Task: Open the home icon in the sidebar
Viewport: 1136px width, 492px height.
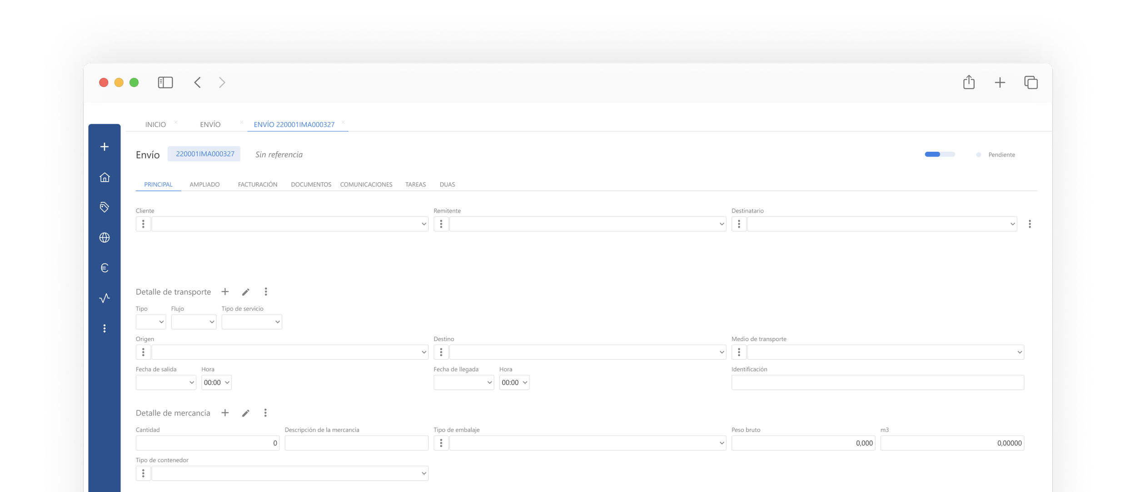Action: tap(105, 177)
